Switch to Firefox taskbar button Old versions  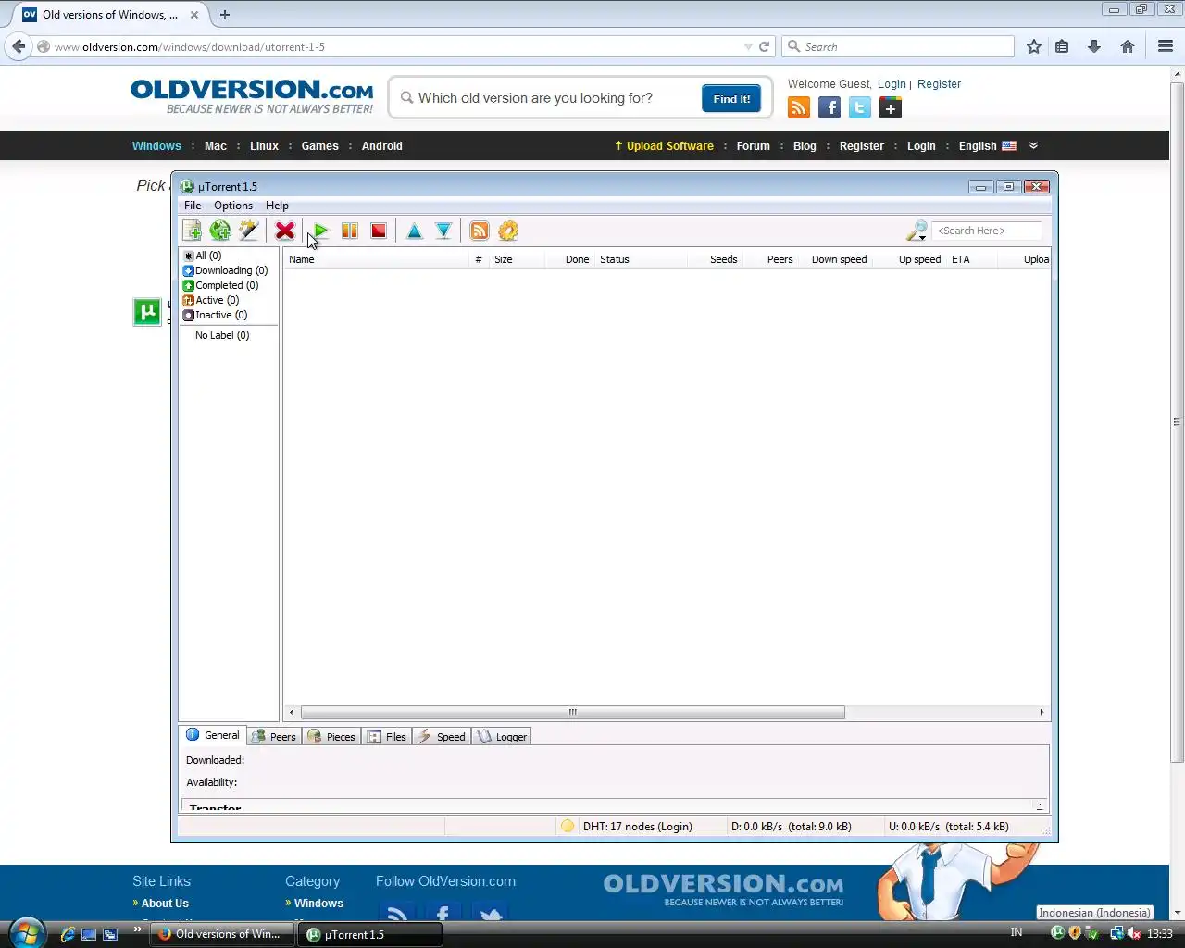click(220, 934)
